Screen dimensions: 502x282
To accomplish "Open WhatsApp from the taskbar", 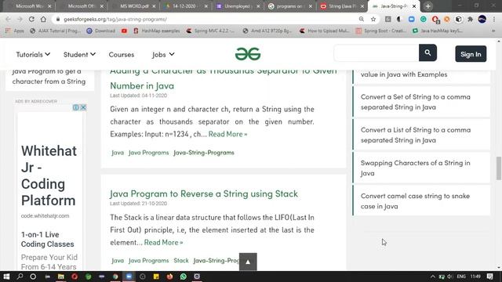I will [183, 277].
